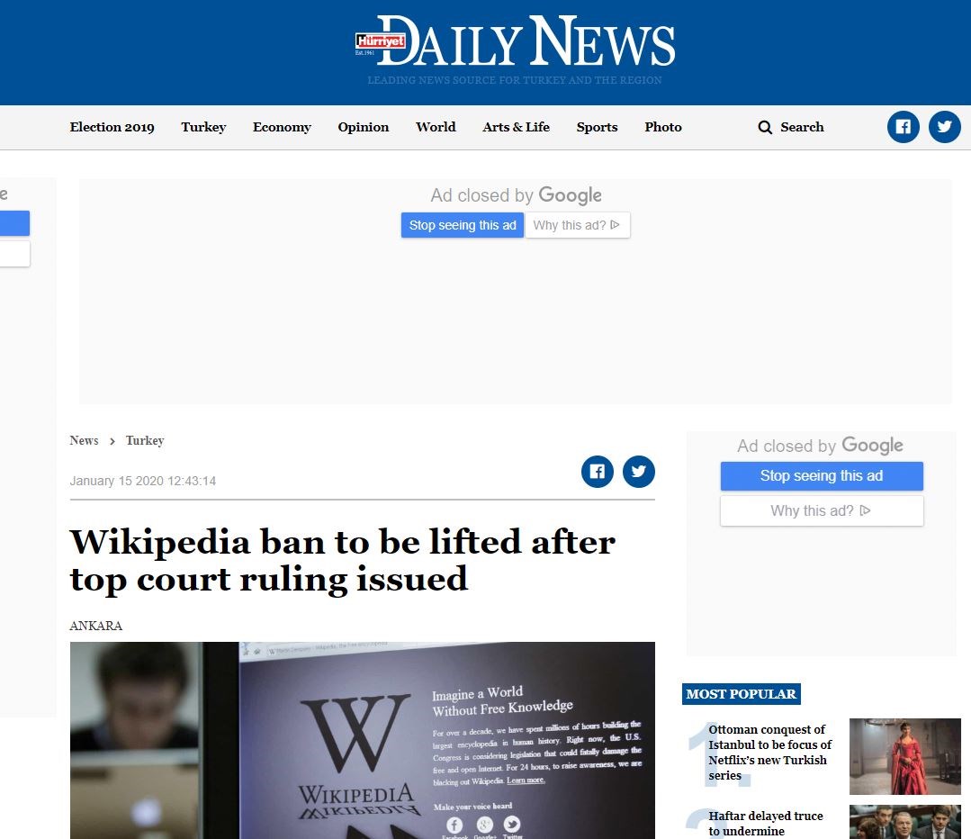Click the Hürriyet Daily News logo
This screenshot has width=971, height=839.
(515, 41)
